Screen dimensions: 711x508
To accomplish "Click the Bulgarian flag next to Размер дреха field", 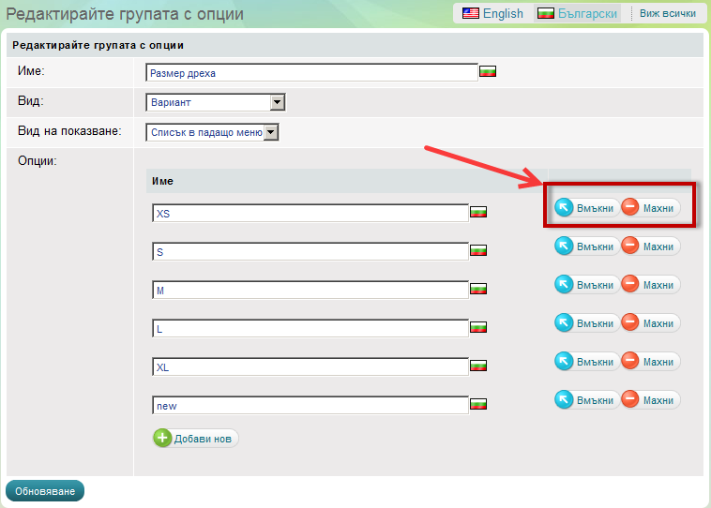I will pos(488,72).
